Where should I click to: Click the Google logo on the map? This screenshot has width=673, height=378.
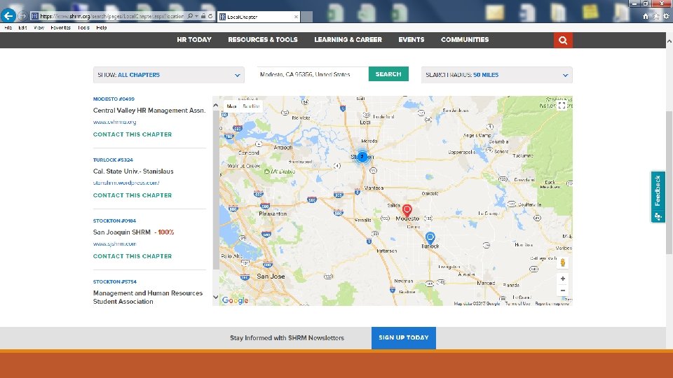click(236, 300)
